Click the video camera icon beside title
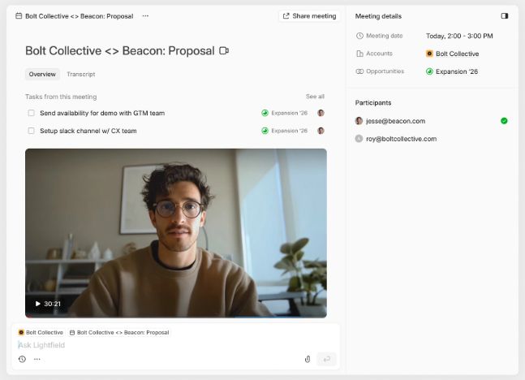Viewport: 525px width, 380px height. (224, 50)
